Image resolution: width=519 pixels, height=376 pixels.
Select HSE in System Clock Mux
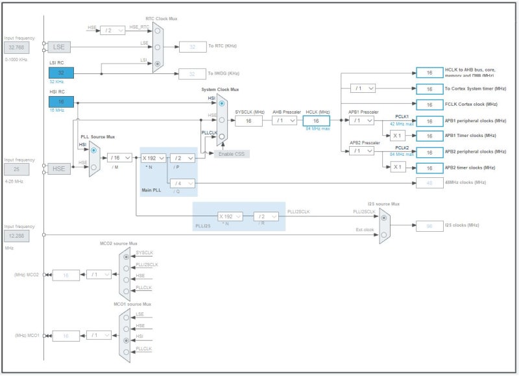[x=222, y=120]
